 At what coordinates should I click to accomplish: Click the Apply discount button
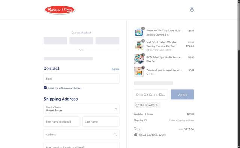click(x=182, y=95)
